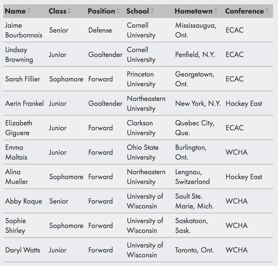The width and height of the screenshot is (278, 266).
Task: Select Lindsay Browning in the name column
Action: (19, 55)
